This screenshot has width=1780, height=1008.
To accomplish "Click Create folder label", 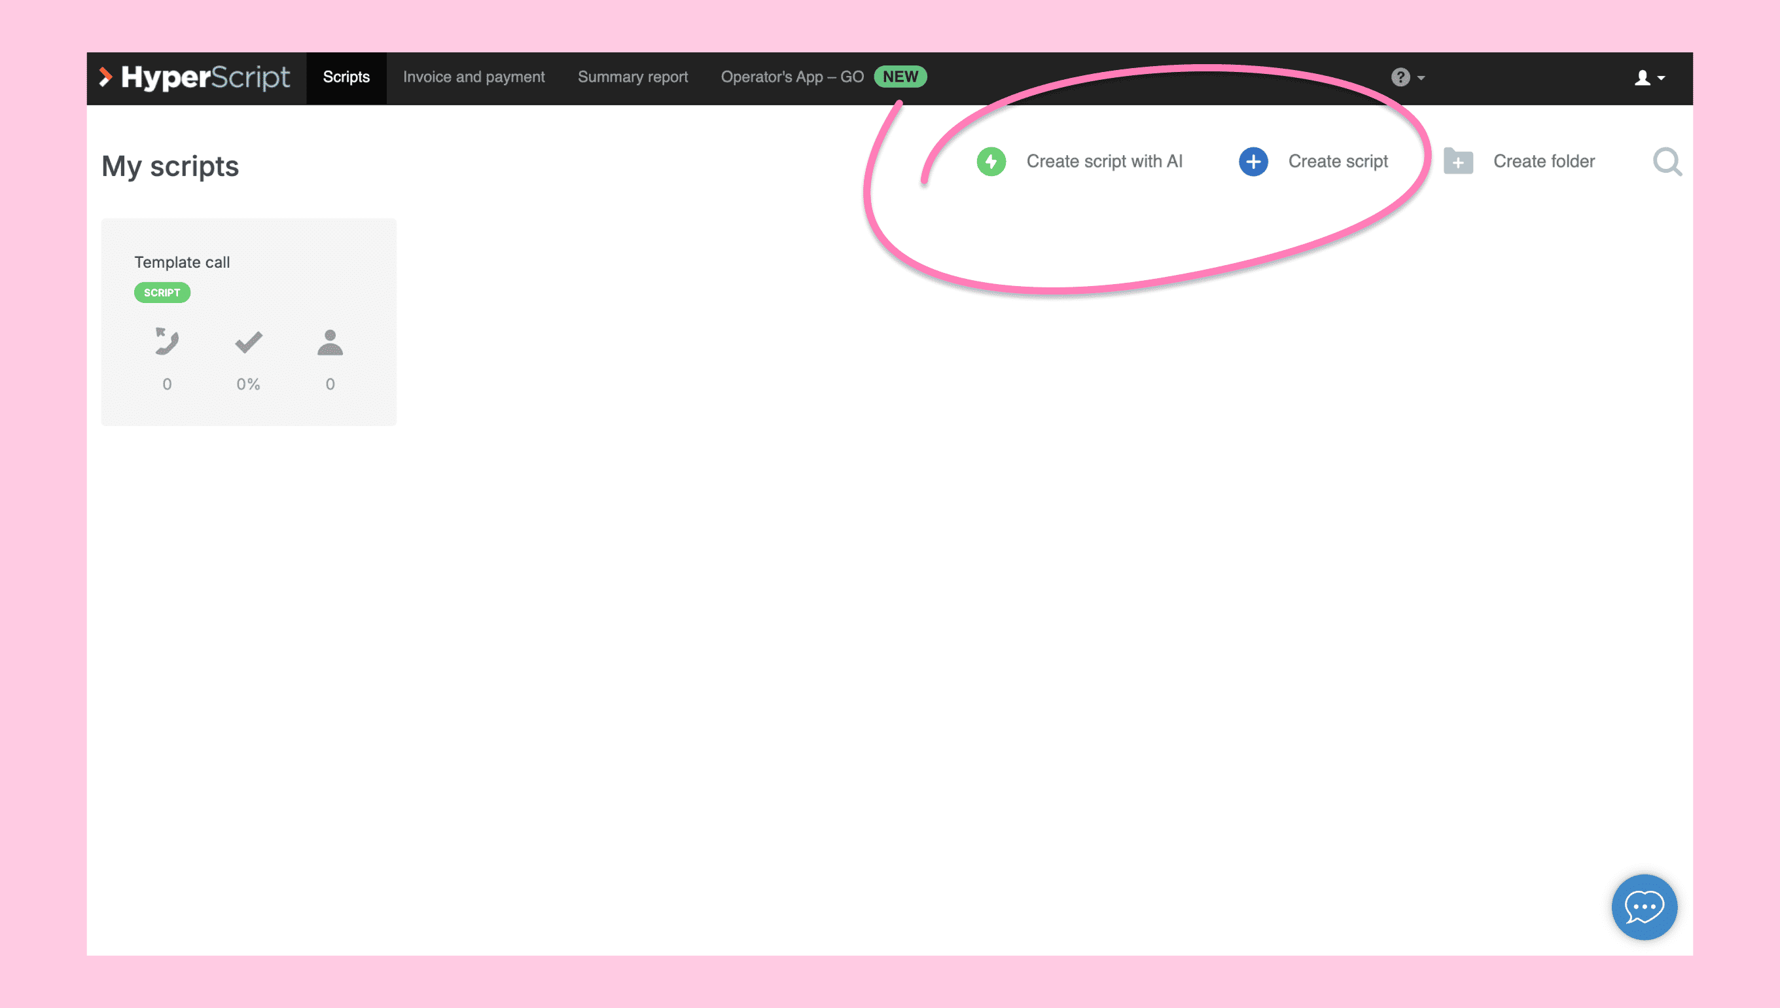I will coord(1543,162).
